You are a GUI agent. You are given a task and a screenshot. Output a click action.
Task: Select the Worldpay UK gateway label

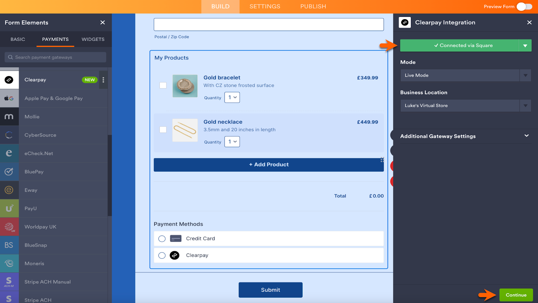click(40, 227)
